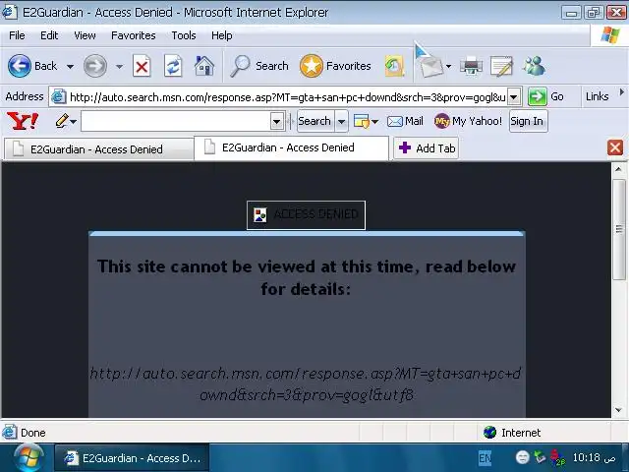This screenshot has width=629, height=472.
Task: Click the Links toolbar label
Action: tap(597, 96)
